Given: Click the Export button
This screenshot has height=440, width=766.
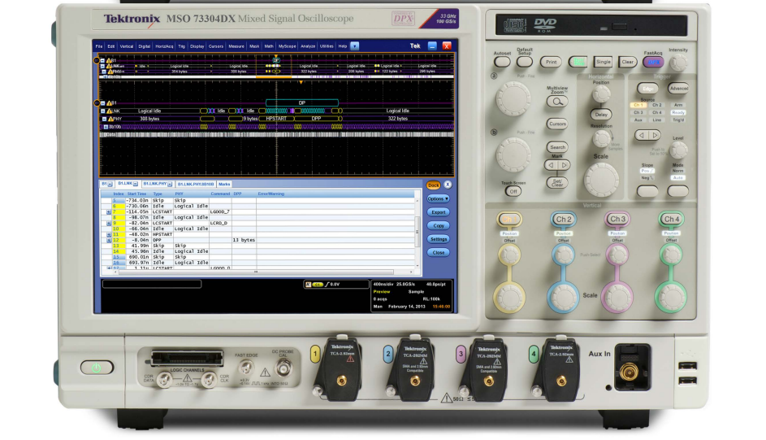Looking at the screenshot, I should pyautogui.click(x=438, y=212).
